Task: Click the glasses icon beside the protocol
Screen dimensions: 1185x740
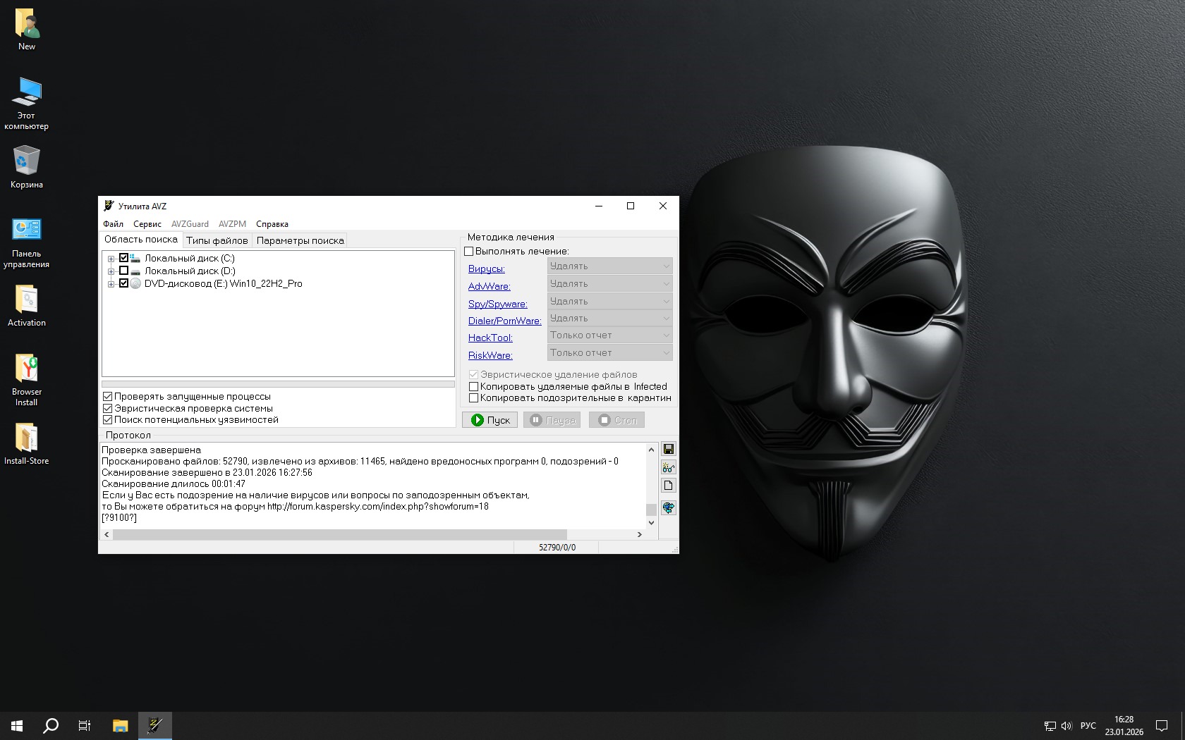Action: tap(668, 468)
